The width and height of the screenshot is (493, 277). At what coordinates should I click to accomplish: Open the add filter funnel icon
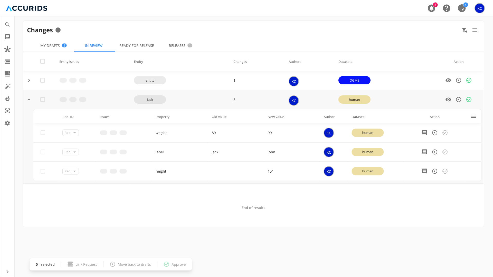point(464,30)
